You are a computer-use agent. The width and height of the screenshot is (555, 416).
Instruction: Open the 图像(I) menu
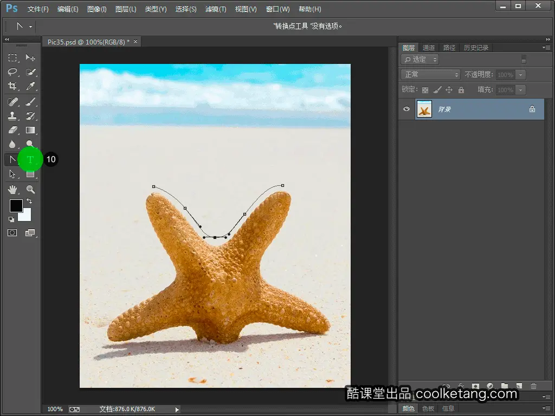[96, 9]
